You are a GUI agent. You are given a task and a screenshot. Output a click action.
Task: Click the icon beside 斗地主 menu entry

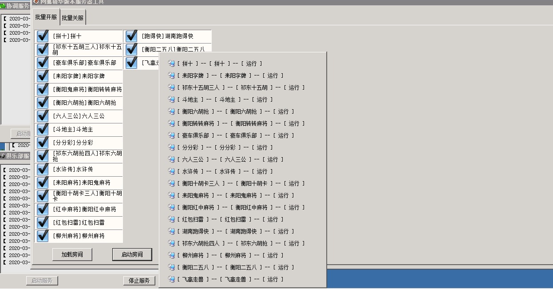coord(171,99)
